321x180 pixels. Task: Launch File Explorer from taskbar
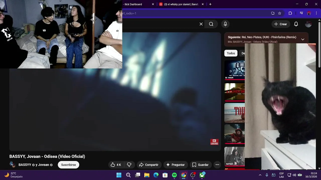pyautogui.click(x=147, y=175)
